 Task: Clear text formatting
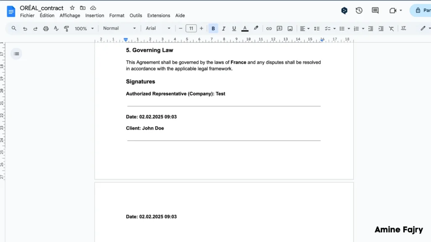pos(391,29)
